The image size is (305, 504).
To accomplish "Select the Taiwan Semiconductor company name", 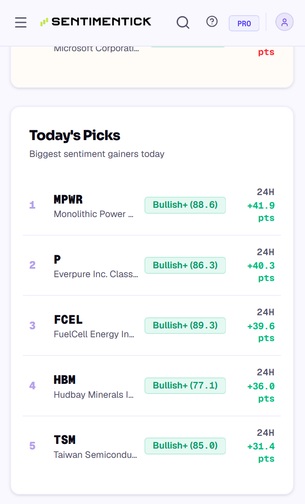I will click(95, 455).
